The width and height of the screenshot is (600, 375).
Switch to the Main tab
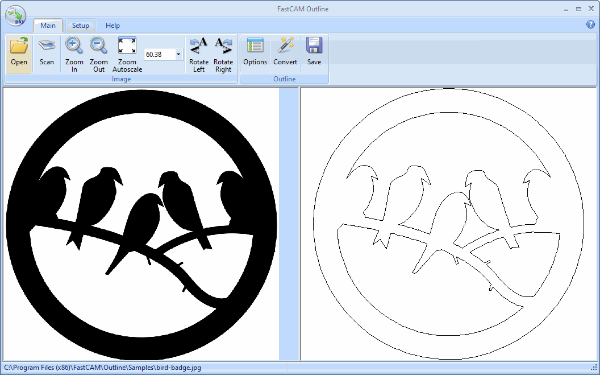pyautogui.click(x=48, y=26)
